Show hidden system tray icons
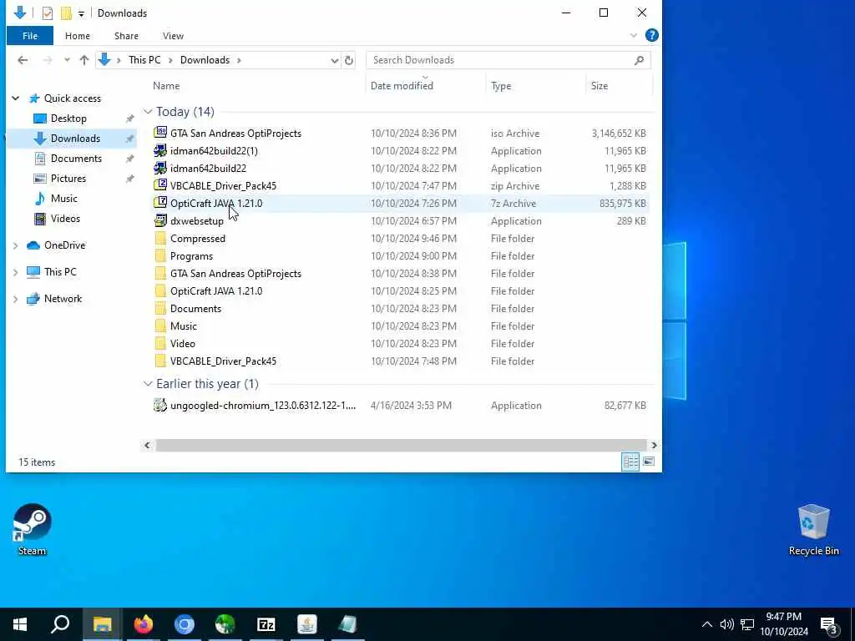This screenshot has width=855, height=641. (706, 624)
